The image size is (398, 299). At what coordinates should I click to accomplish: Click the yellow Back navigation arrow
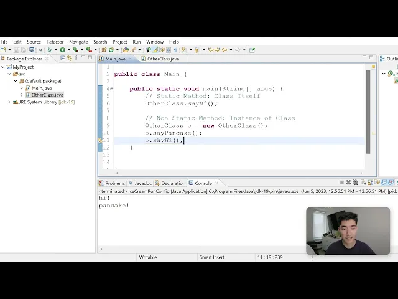(x=224, y=50)
